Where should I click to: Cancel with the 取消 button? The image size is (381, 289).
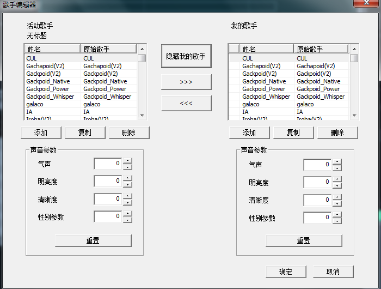click(333, 272)
